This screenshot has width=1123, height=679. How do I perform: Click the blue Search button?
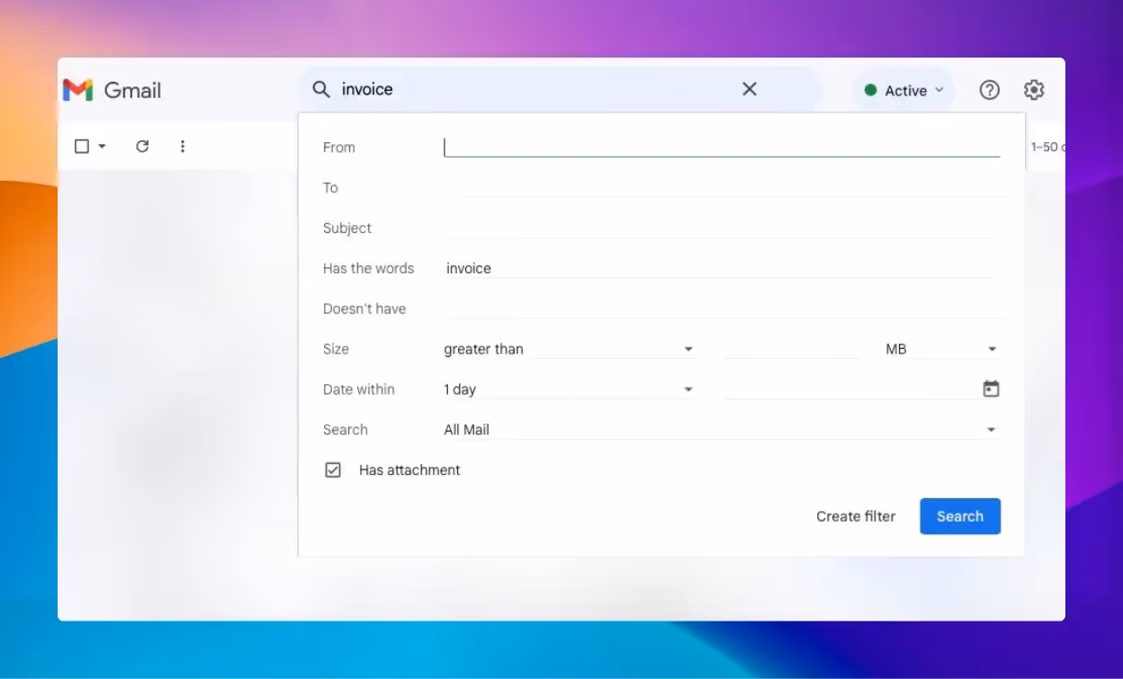960,516
